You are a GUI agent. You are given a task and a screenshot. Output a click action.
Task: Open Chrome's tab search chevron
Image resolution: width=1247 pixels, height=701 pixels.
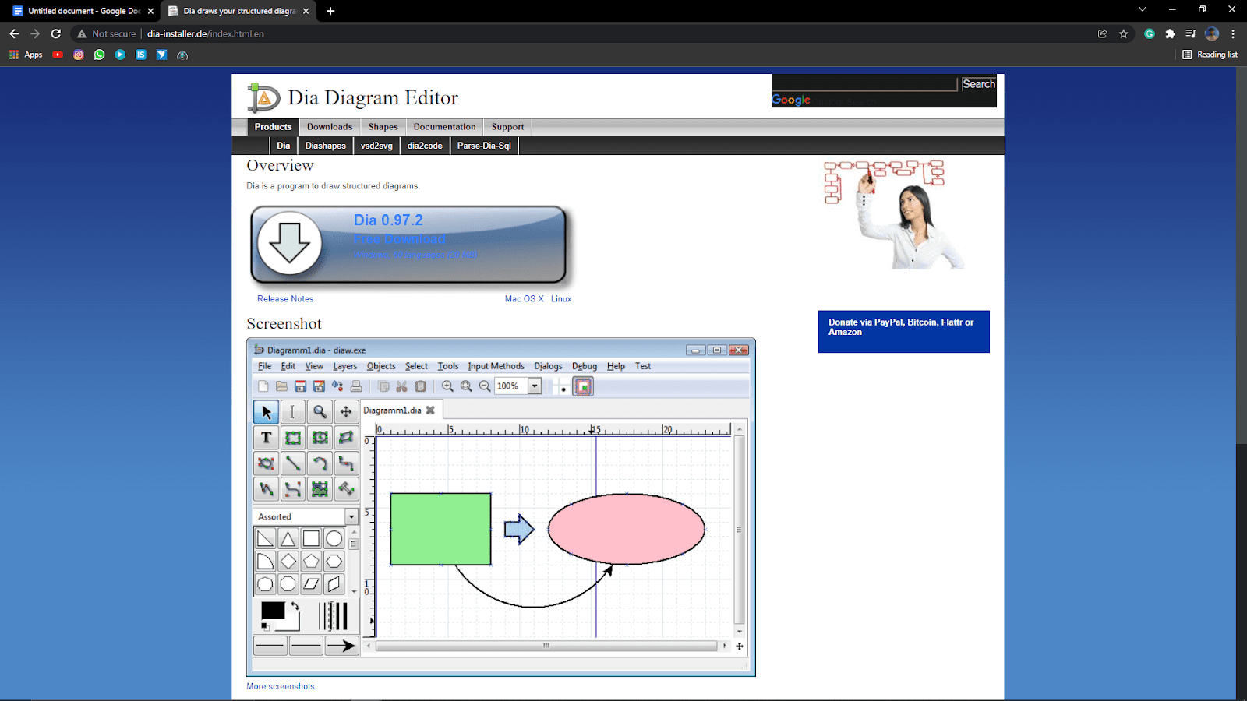coord(1142,10)
